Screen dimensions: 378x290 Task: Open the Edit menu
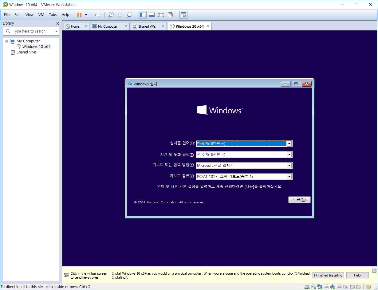18,14
